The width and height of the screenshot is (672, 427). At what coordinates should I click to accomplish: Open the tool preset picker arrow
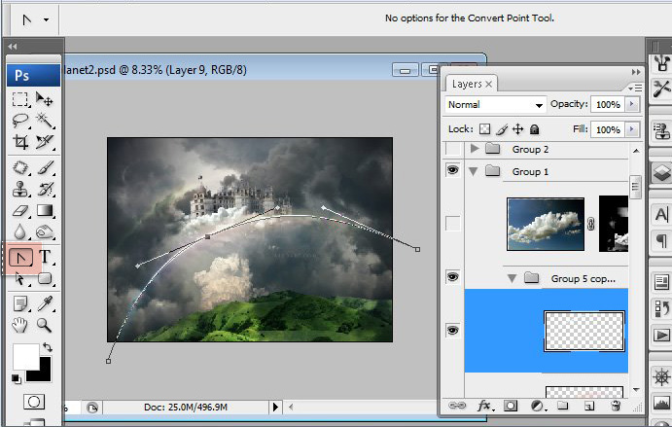point(46,19)
